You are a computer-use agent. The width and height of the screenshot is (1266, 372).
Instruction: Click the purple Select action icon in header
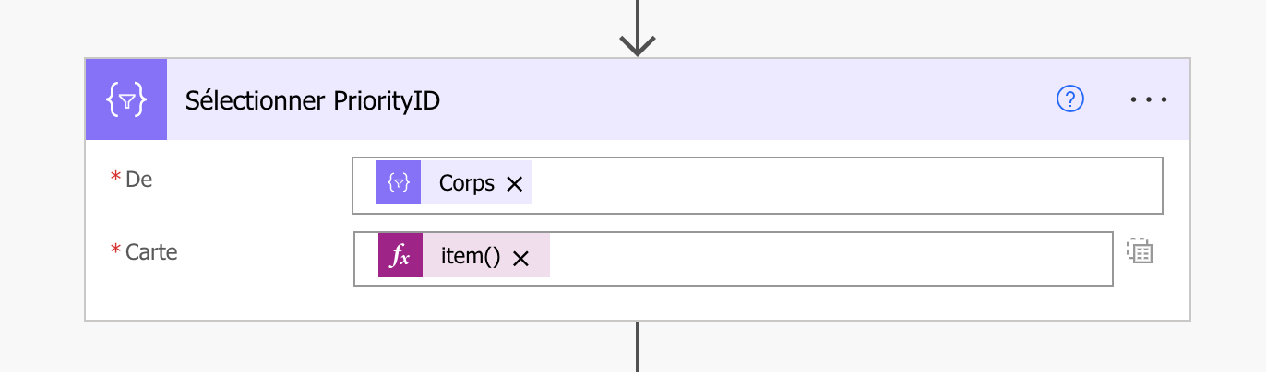[x=125, y=100]
